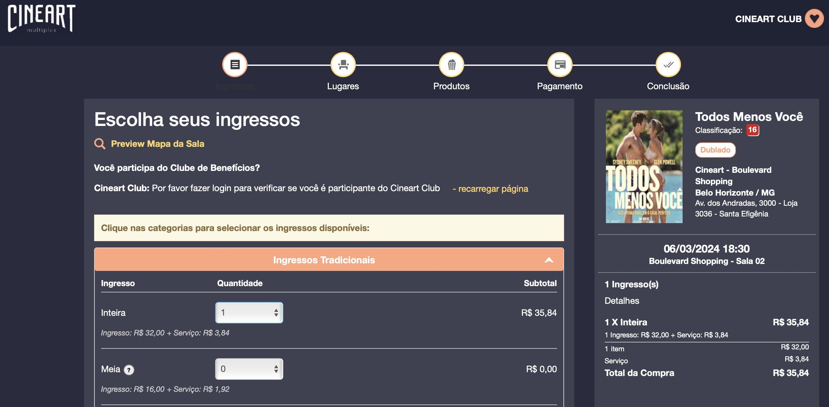Go to Conclusão checkmark step icon
The height and width of the screenshot is (407, 829).
click(x=668, y=65)
